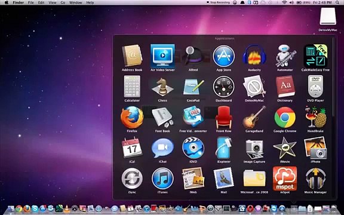Open Automator
This screenshot has height=215, width=344.
(x=285, y=56)
